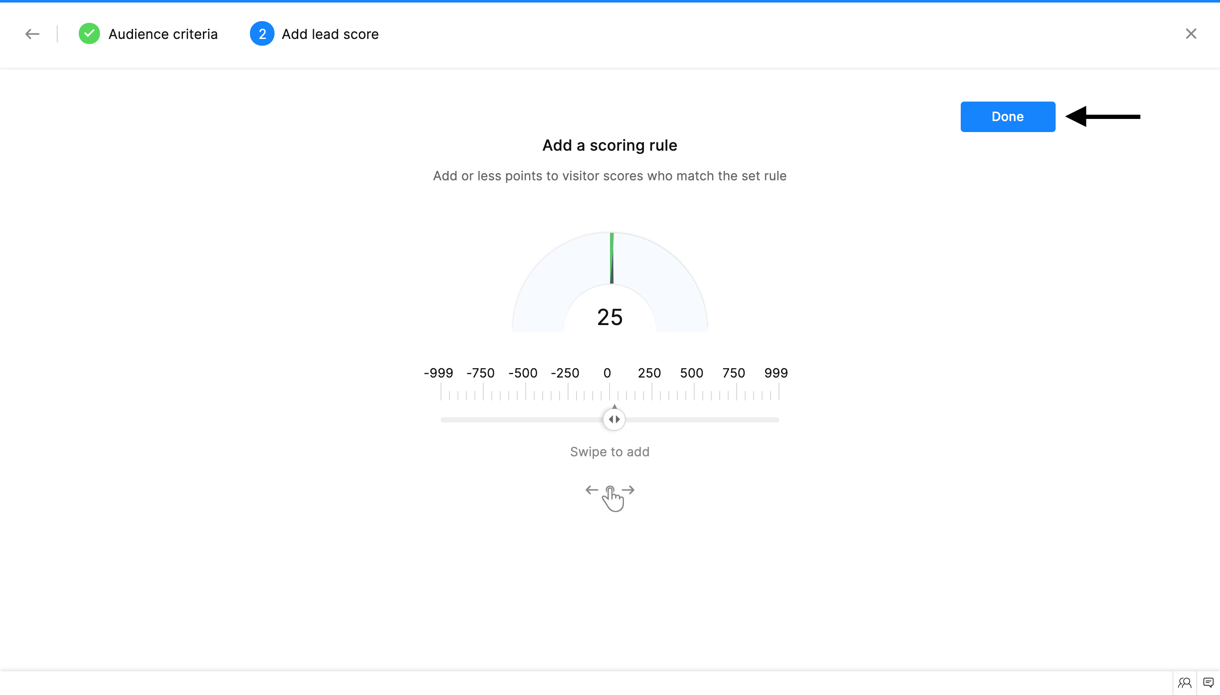Click the 999 maximum scale label
This screenshot has height=695, width=1220.
(776, 373)
